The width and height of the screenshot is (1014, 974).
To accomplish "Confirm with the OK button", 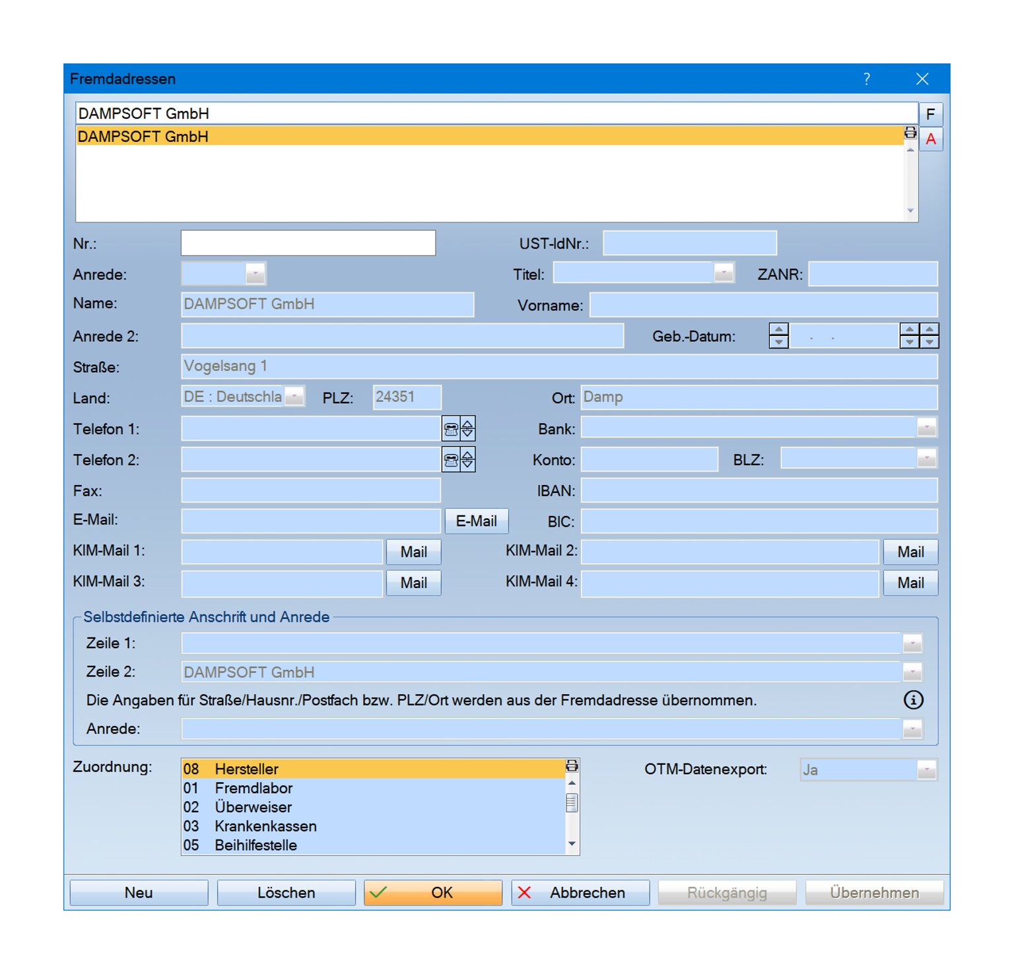I will point(433,892).
